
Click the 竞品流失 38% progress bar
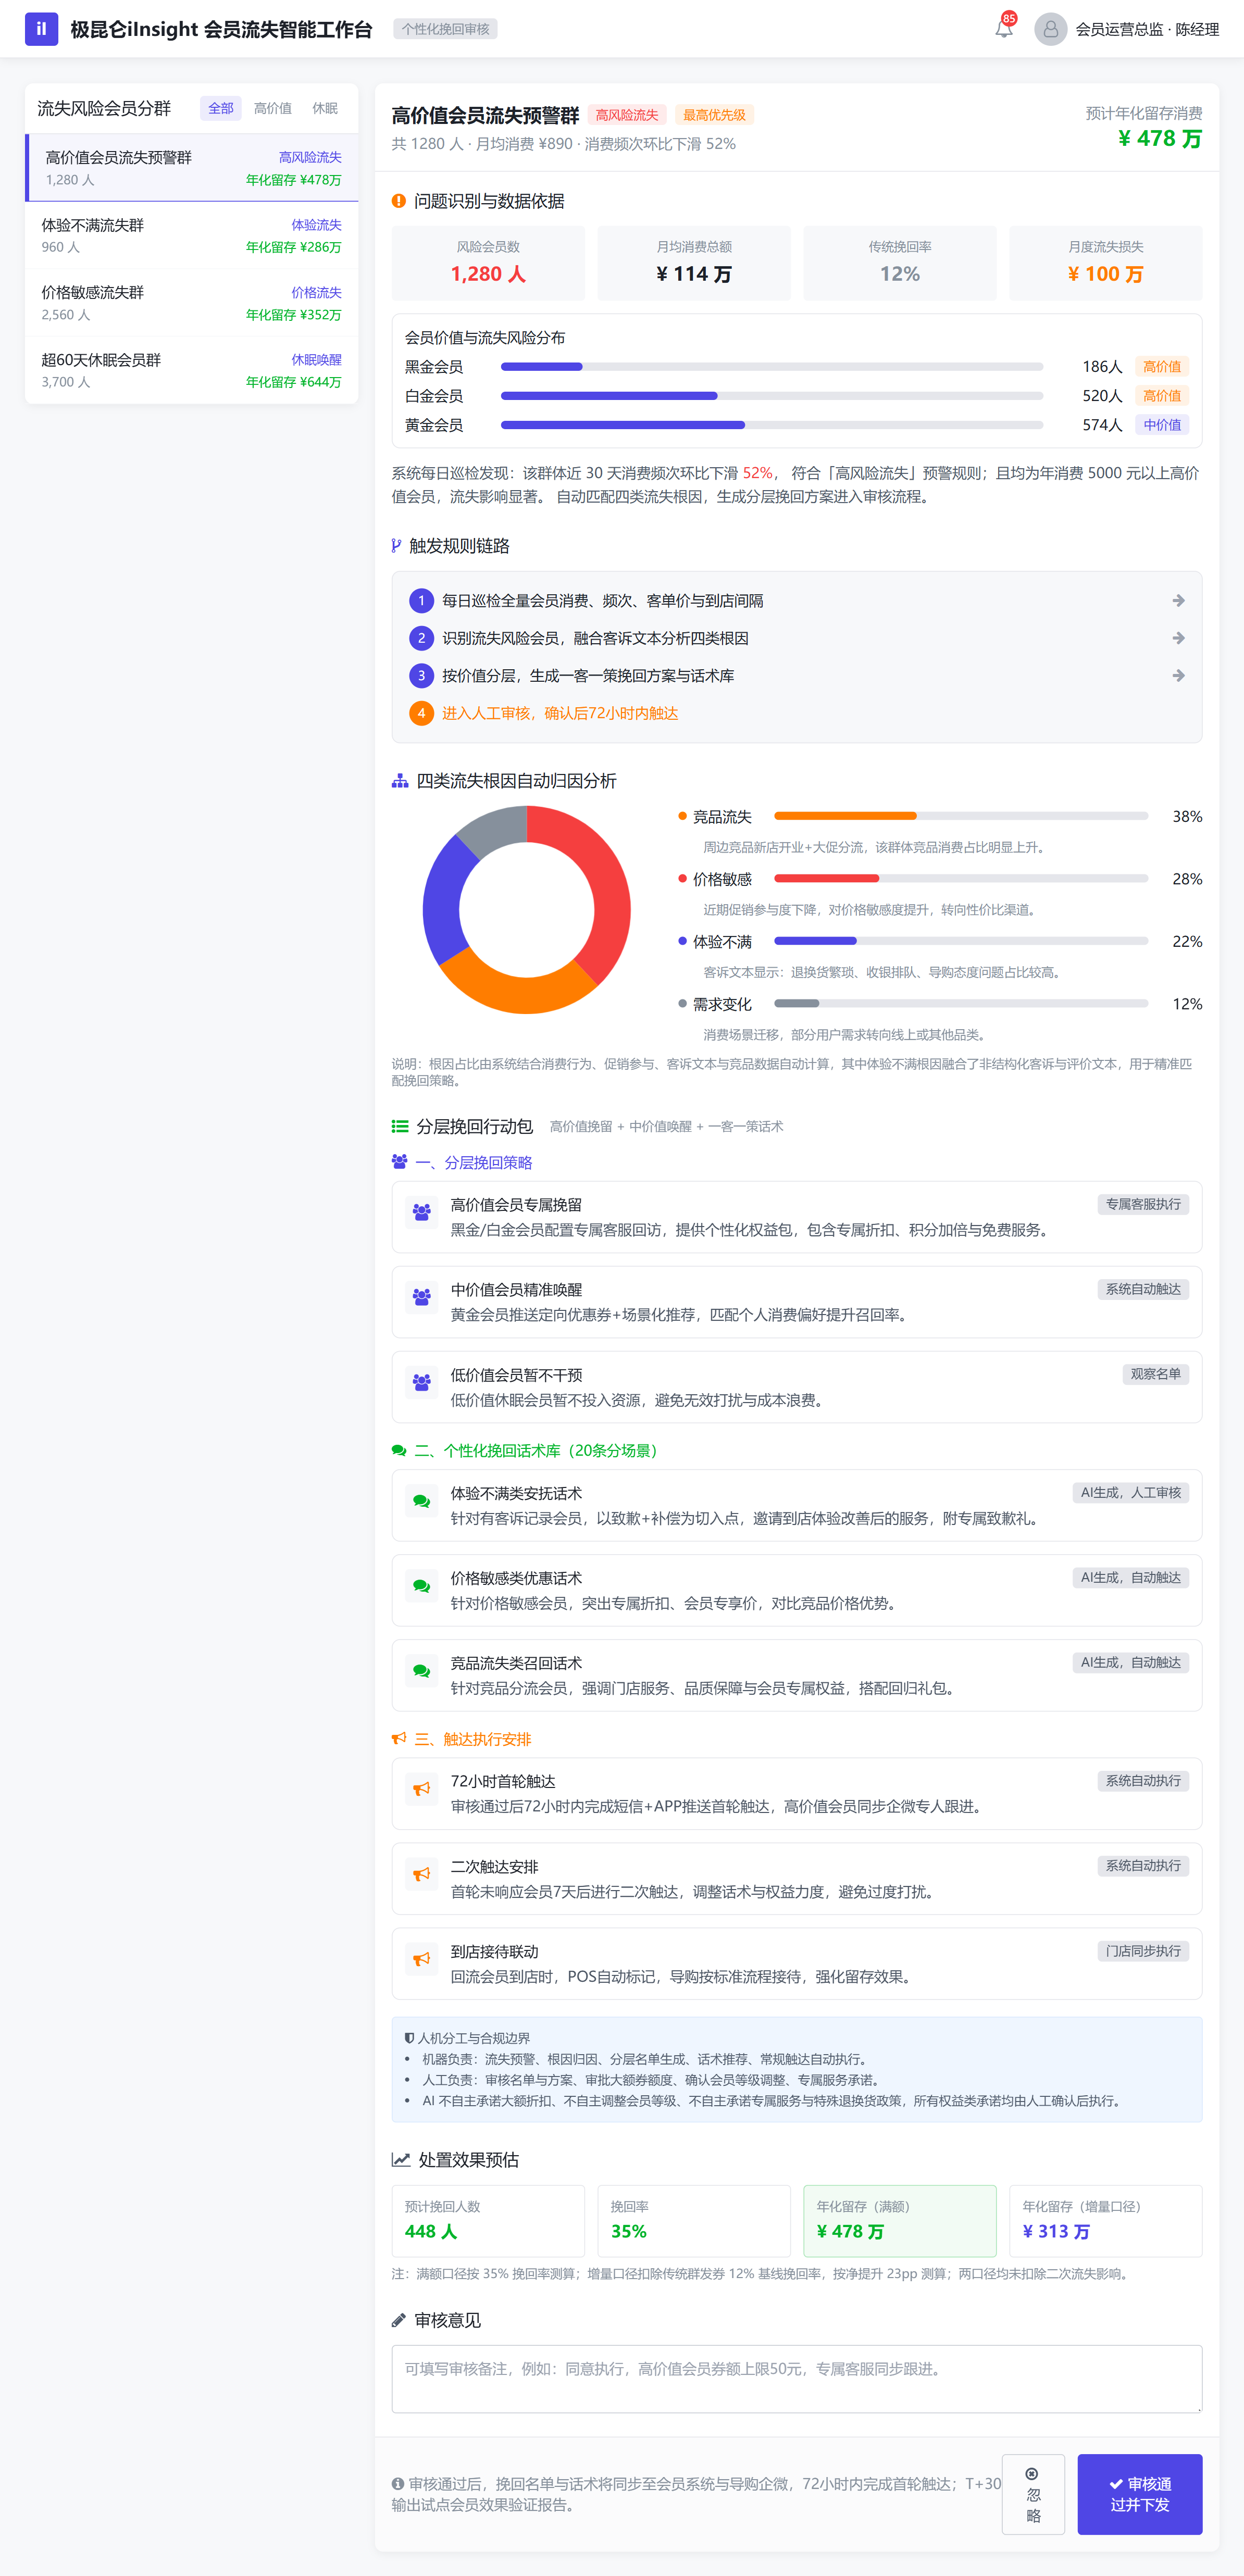[961, 816]
